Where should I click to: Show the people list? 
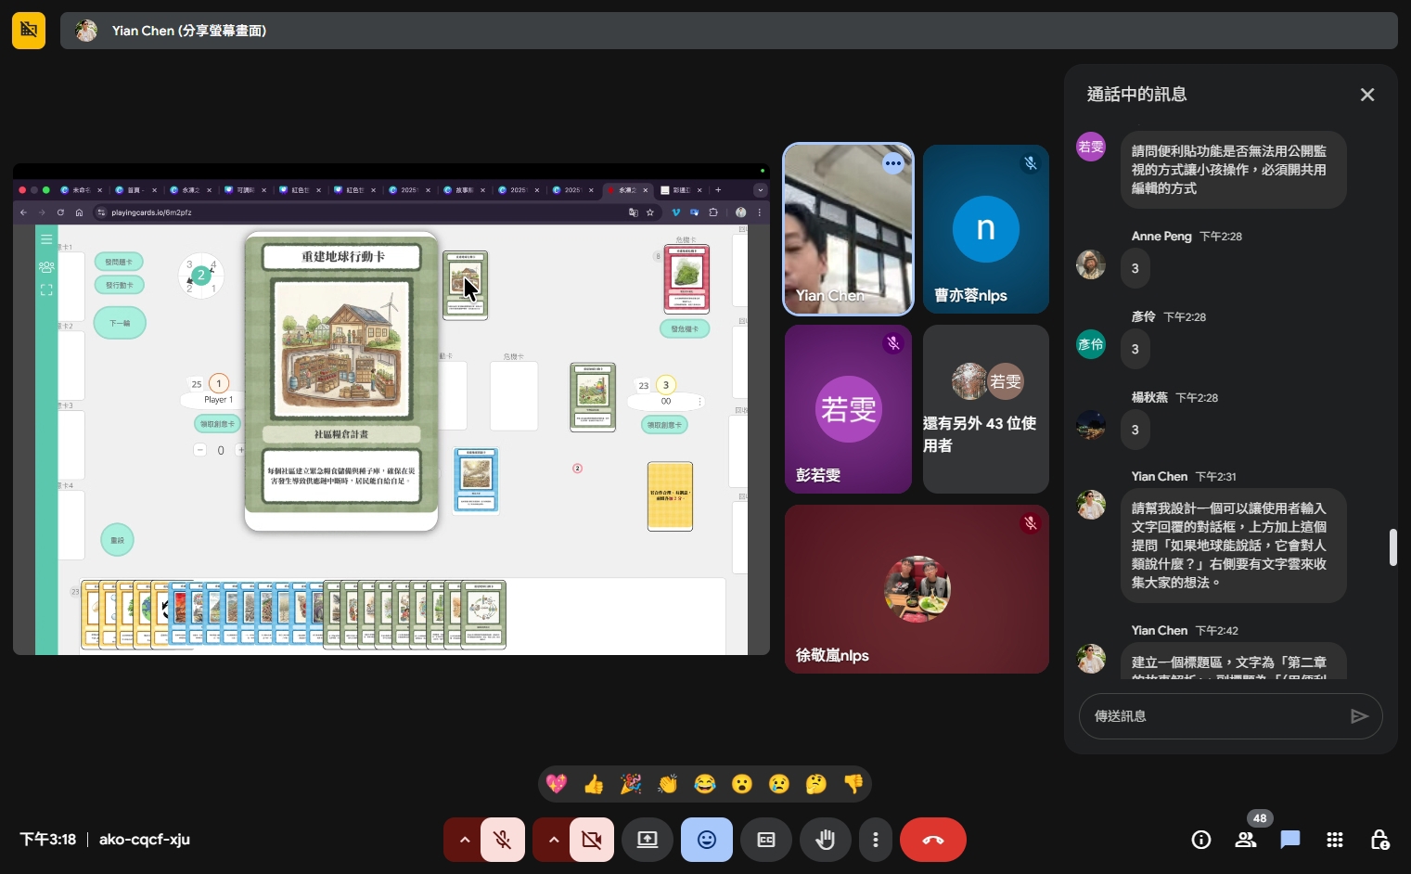click(1246, 840)
